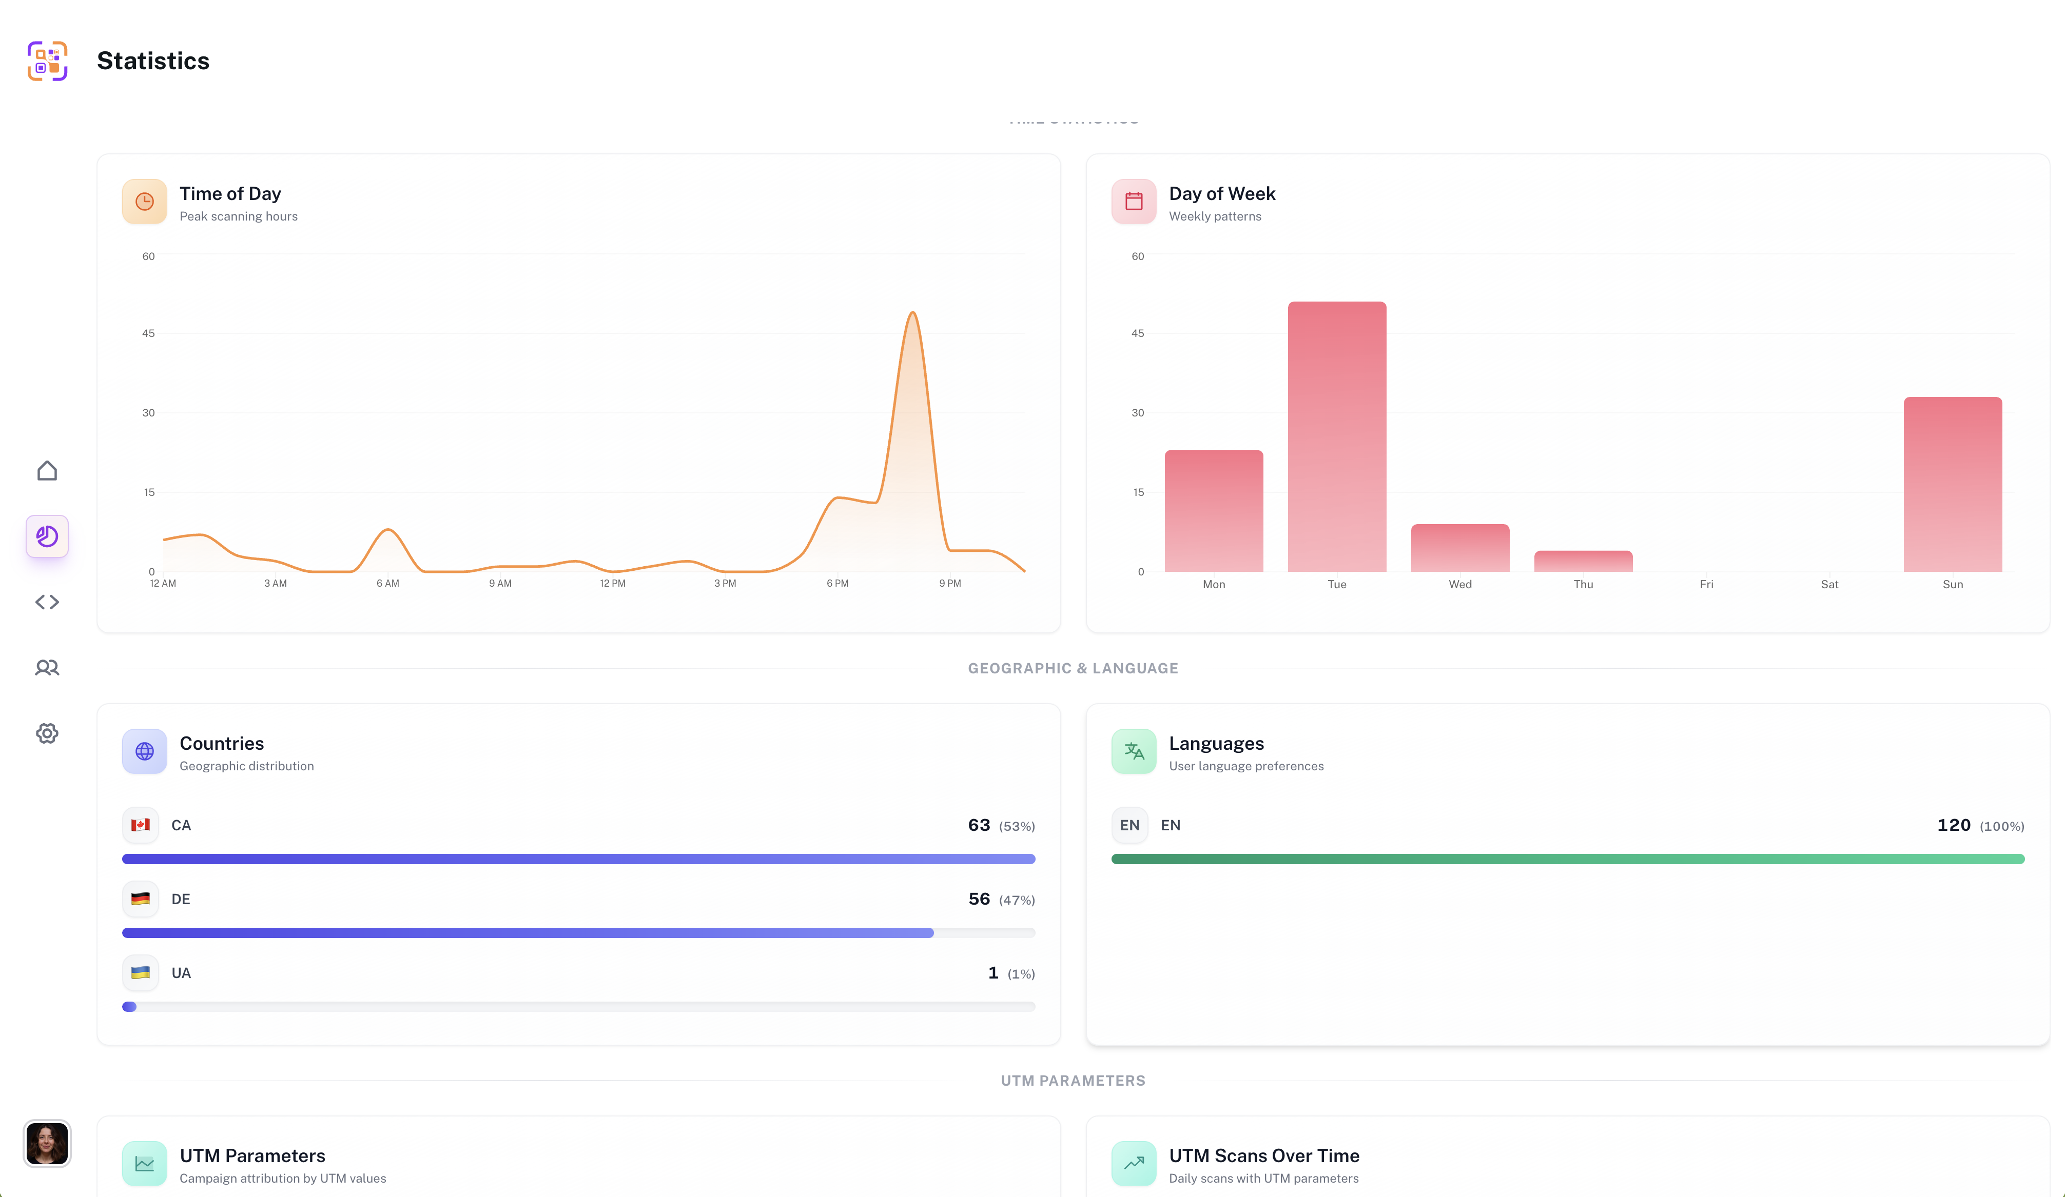Click the UTM Scans trend arrow icon
The image size is (2065, 1197).
(1133, 1164)
